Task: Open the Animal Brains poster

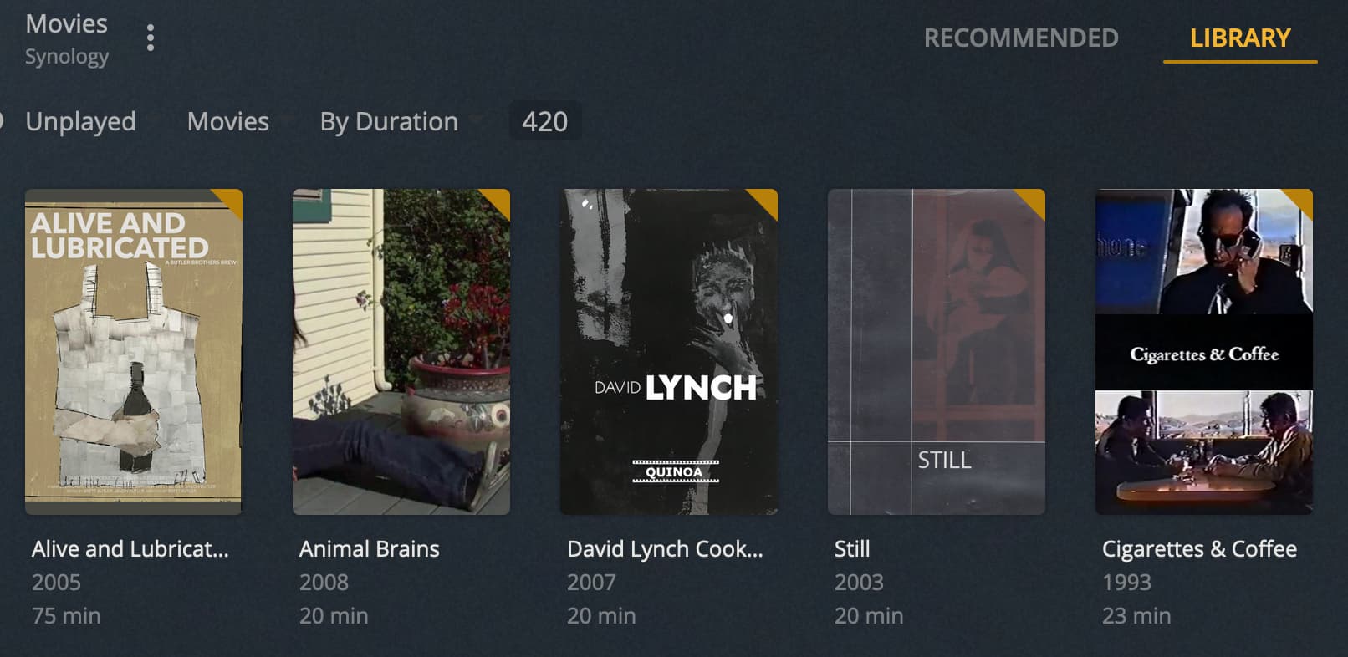Action: tap(401, 351)
